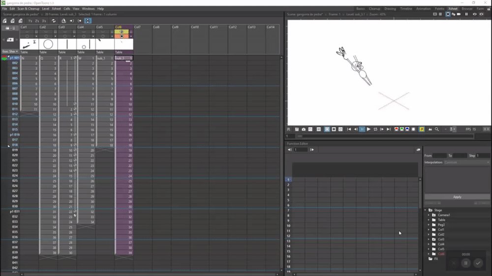Toggle the Blue Channel swatch
This screenshot has width=492, height=276.
point(407,129)
